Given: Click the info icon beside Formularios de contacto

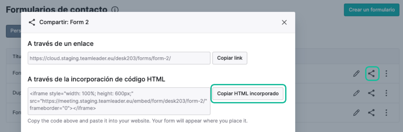Looking at the screenshot, I should 115,10.
